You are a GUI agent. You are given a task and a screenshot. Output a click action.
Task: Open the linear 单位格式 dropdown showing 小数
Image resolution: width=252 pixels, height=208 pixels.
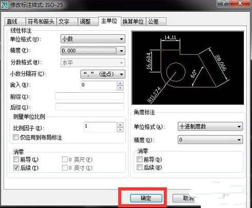[93, 39]
